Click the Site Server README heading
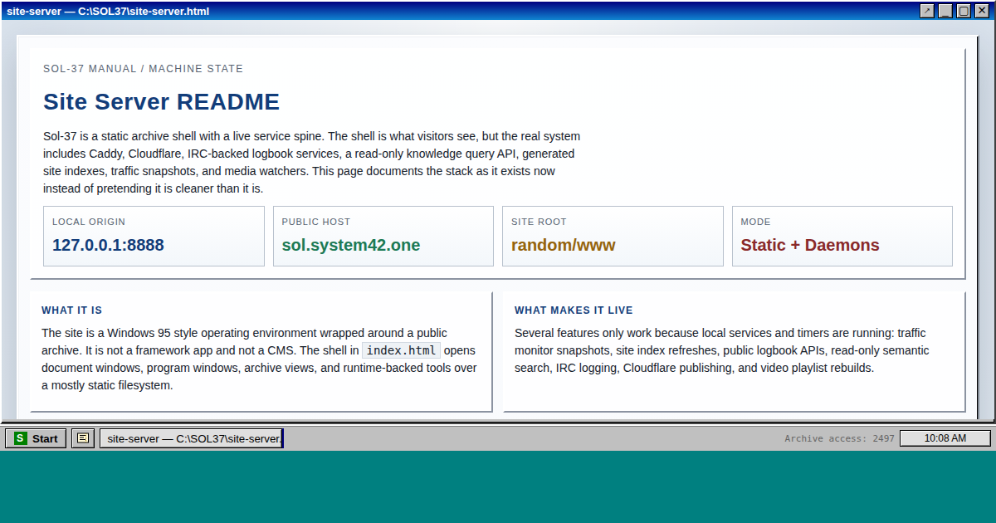 [161, 102]
